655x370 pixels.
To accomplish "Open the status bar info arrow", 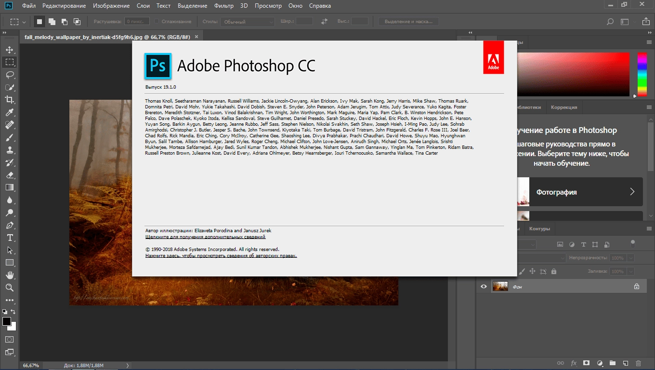I will pyautogui.click(x=127, y=366).
